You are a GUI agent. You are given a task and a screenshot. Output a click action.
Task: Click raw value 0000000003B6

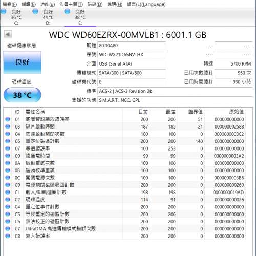click(x=229, y=178)
